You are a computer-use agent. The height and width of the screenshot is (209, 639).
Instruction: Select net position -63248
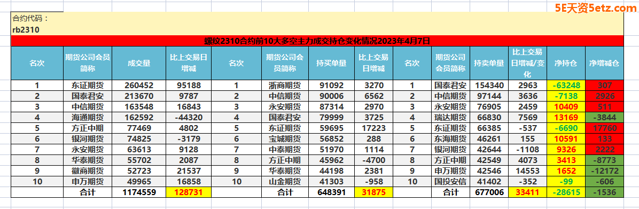tap(566, 85)
